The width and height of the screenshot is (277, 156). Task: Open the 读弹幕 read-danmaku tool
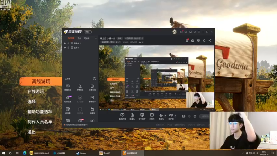(x=68, y=111)
